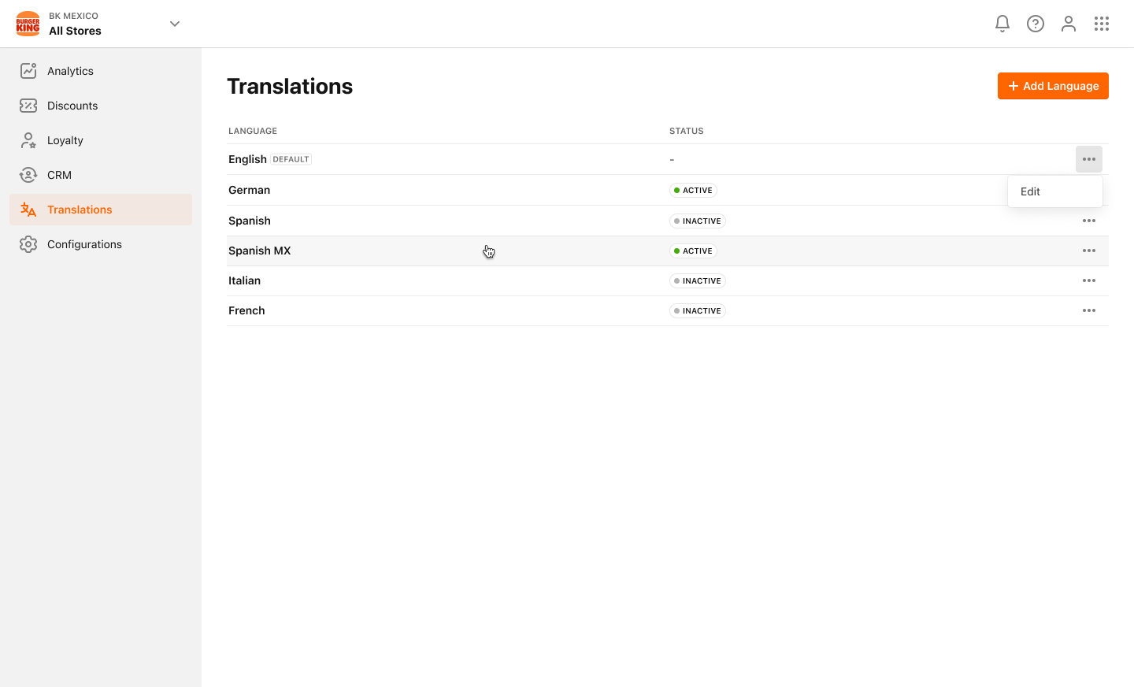
Task: Open more options for Spanish row
Action: [1089, 221]
